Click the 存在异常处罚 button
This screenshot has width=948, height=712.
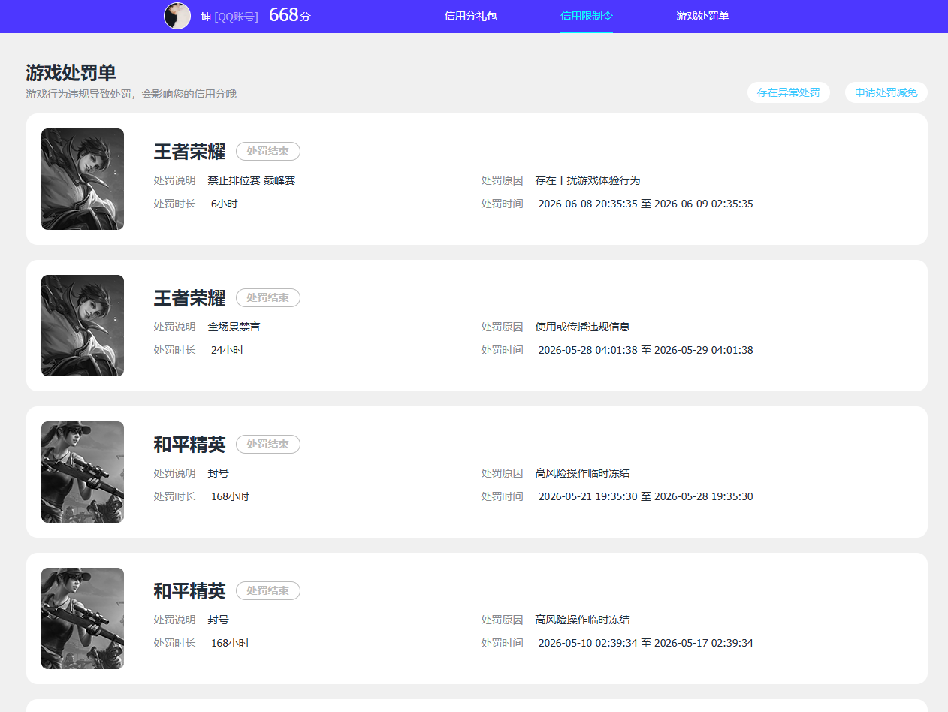click(x=789, y=92)
